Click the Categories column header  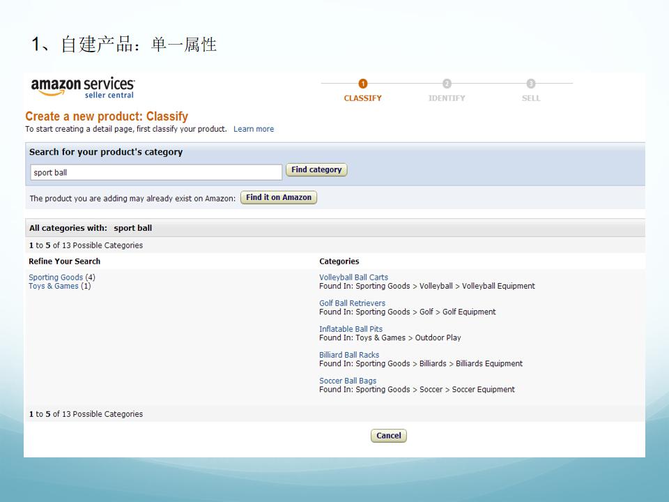(339, 261)
